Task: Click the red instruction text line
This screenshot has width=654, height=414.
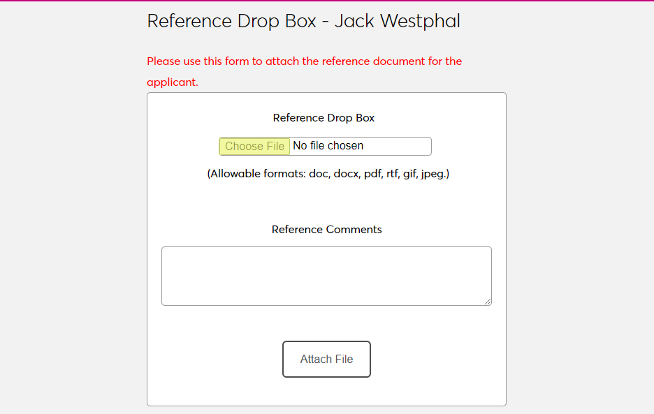Action: pyautogui.click(x=304, y=61)
